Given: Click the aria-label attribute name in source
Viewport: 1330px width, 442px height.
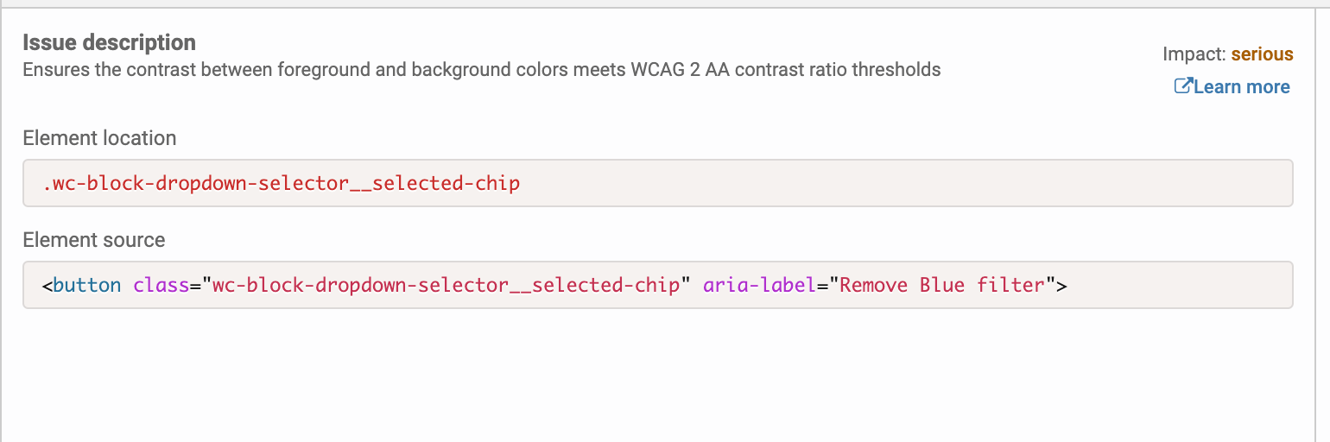Looking at the screenshot, I should [760, 285].
